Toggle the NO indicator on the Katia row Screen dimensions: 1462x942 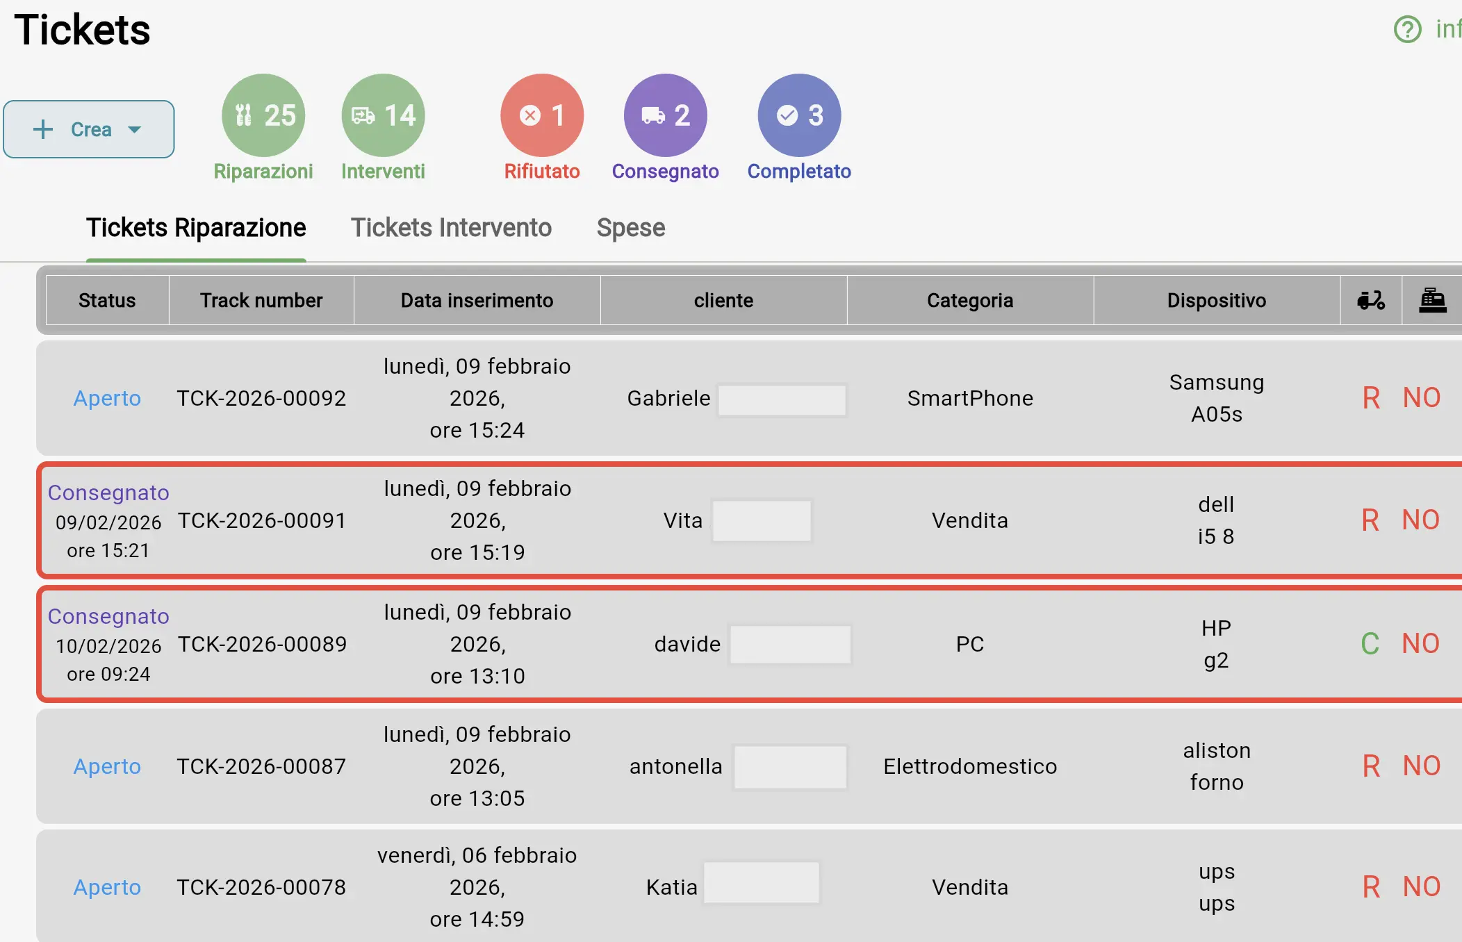(x=1420, y=886)
